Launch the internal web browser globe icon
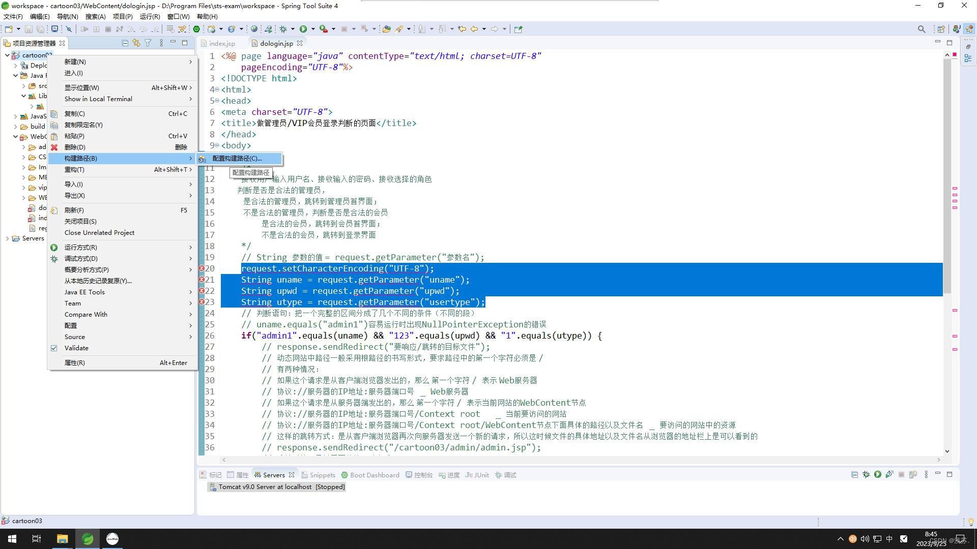This screenshot has height=549, width=977. (255, 29)
